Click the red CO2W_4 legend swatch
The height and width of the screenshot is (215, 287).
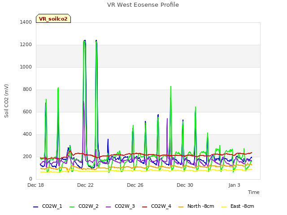(x=144, y=207)
